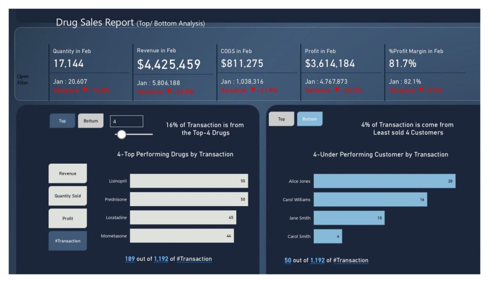Open the Filter pane toggle
Image resolution: width=489 pixels, height=283 pixels.
(23, 79)
